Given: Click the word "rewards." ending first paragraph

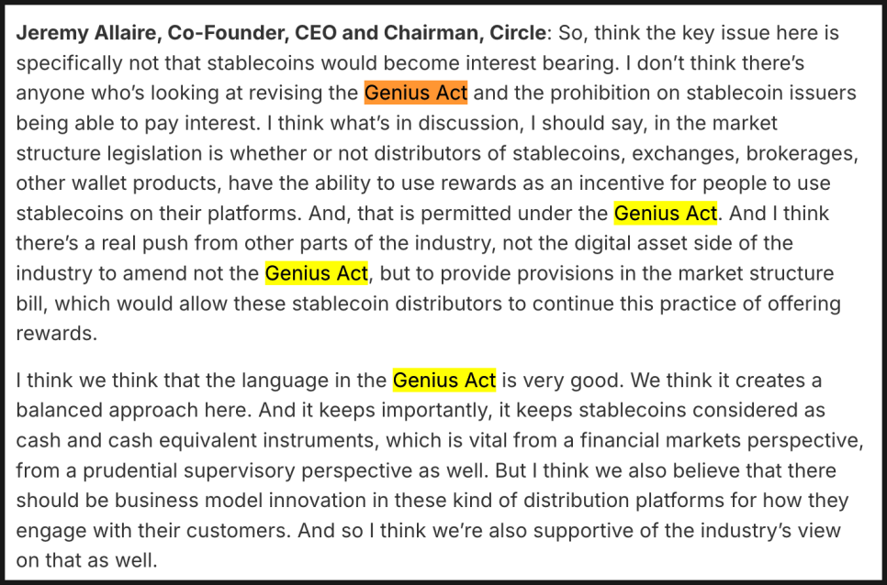Looking at the screenshot, I should [56, 334].
